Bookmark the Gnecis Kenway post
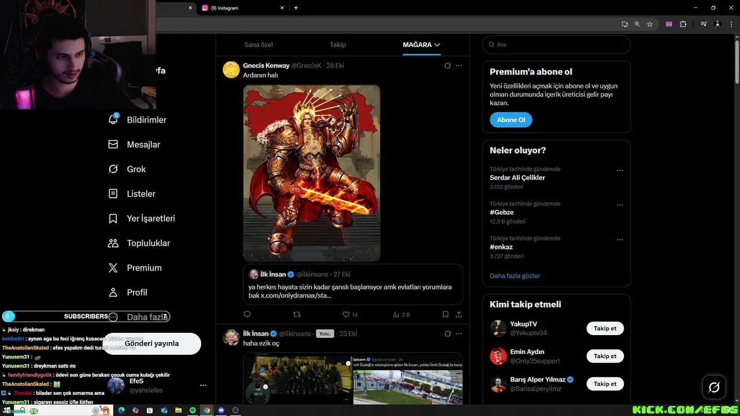Screen dimensions: 740x416 (445, 314)
